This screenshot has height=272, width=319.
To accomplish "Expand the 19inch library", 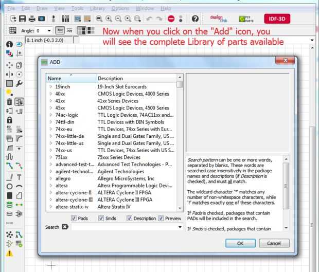I will point(50,86).
